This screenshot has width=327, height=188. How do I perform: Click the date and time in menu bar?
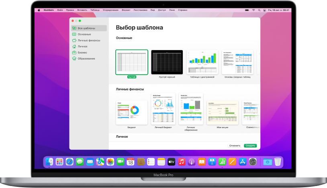(279, 10)
